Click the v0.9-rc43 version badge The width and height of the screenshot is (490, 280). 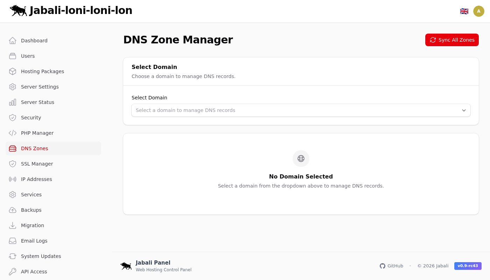[468, 266]
